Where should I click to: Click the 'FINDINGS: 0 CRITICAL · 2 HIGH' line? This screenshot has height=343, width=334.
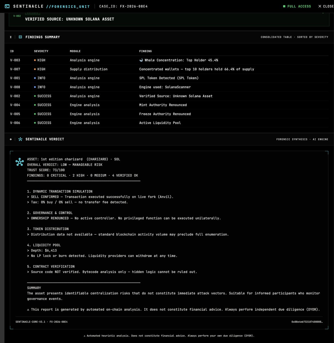tap(83, 176)
